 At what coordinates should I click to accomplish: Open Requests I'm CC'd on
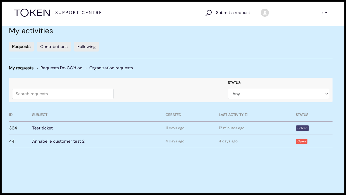pyautogui.click(x=61, y=68)
